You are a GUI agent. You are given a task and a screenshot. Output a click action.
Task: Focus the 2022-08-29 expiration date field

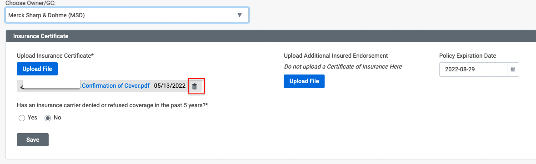point(473,70)
